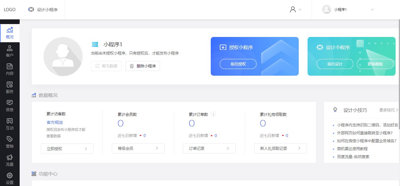Viewport: 400px width, 186px height.
Task: Open the 服务 services sidebar item
Action: click(x=10, y=88)
